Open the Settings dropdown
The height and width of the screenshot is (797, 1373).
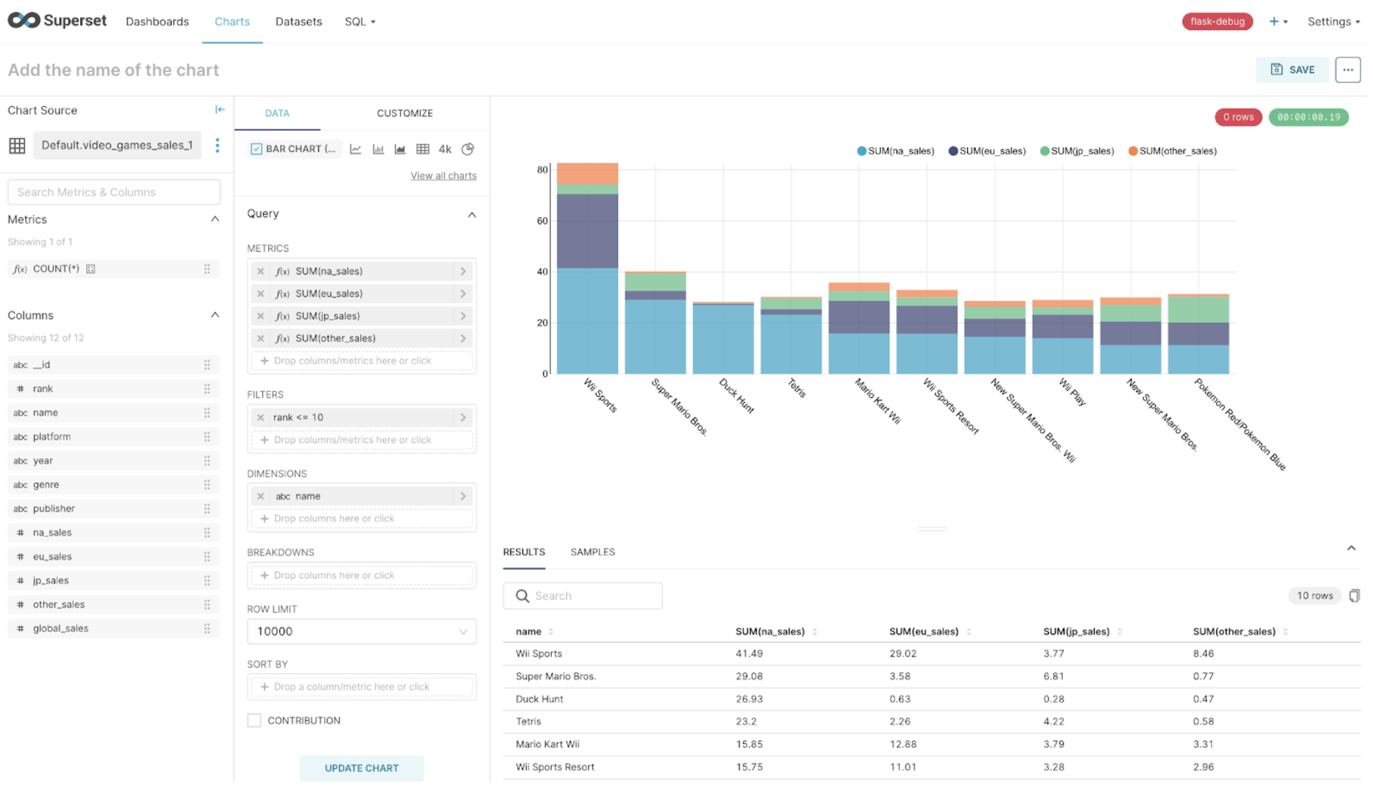tap(1333, 21)
